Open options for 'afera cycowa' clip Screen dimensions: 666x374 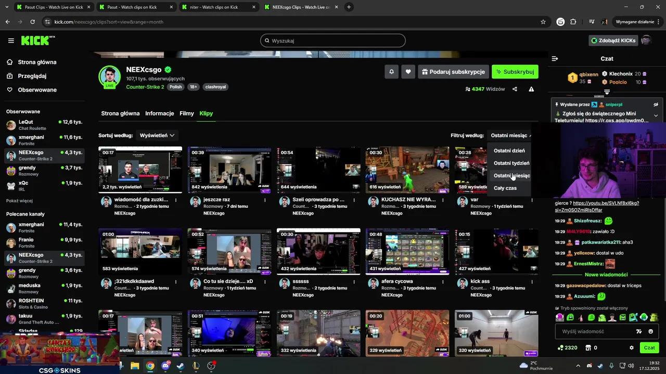tap(443, 282)
